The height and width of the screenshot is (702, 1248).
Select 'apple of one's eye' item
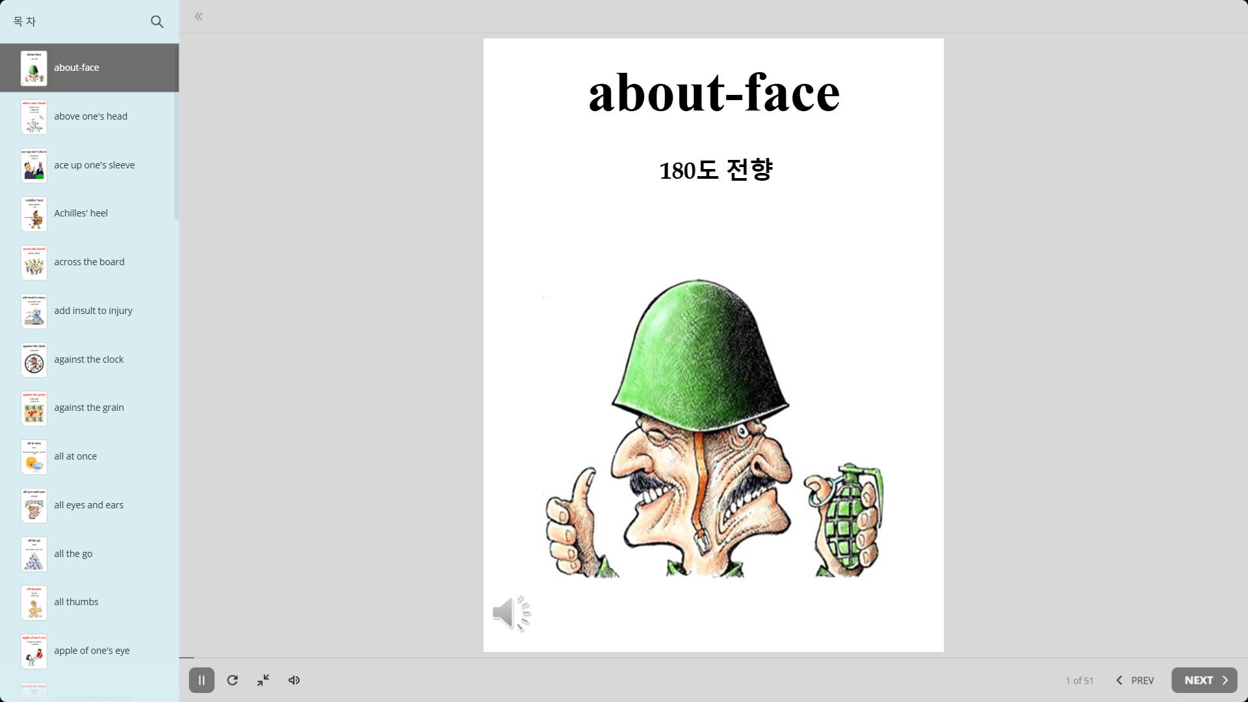(x=92, y=651)
